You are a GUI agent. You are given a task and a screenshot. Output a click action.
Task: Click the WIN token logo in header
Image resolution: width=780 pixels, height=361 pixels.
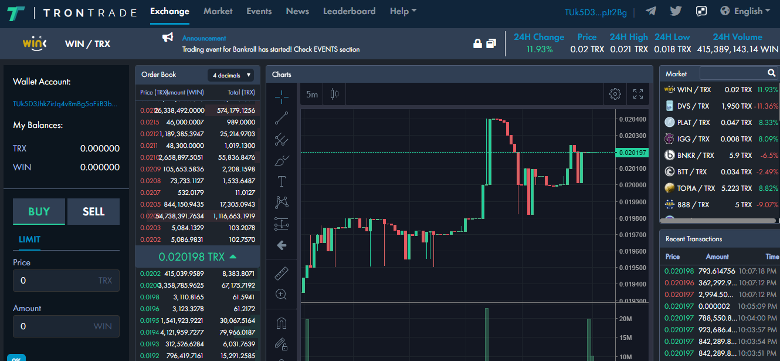[x=35, y=43]
